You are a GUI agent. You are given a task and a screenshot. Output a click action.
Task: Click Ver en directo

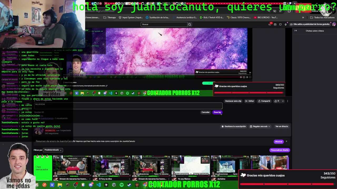point(282,127)
